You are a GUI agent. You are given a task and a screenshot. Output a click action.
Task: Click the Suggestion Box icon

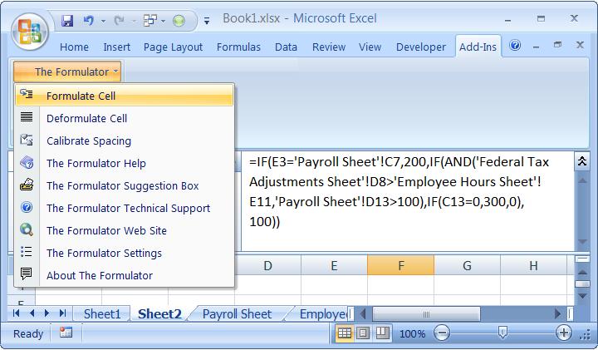pyautogui.click(x=27, y=185)
